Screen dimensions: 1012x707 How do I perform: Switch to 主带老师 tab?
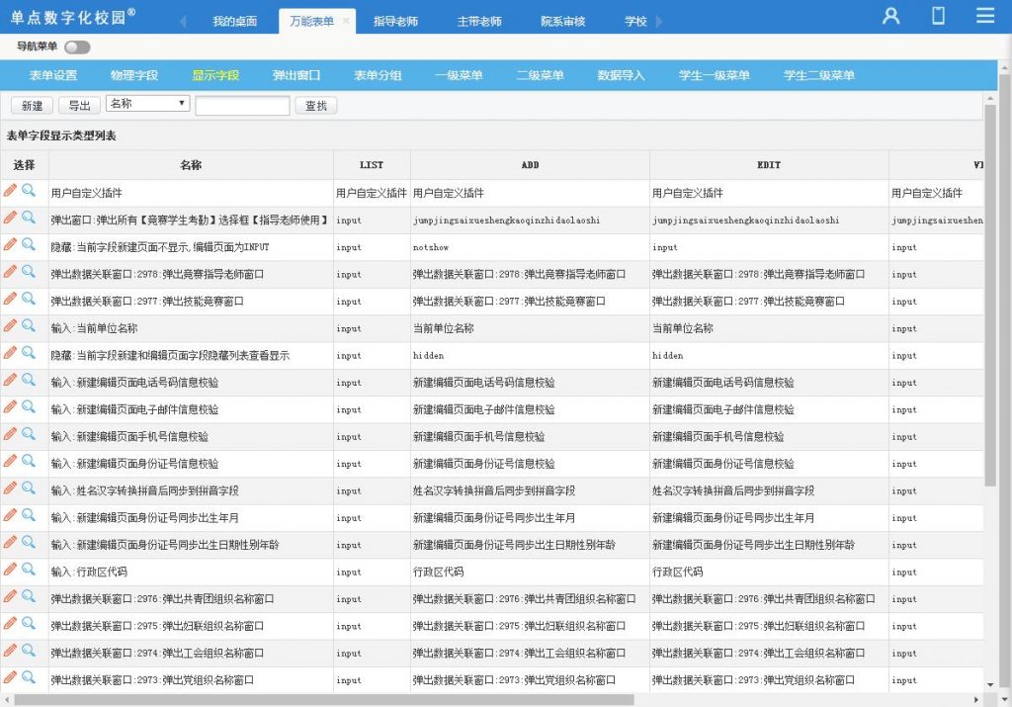479,22
